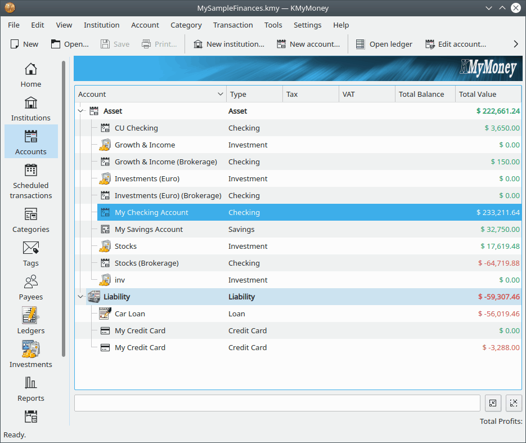The height and width of the screenshot is (443, 526).
Task: Open the Account menu
Action: pos(145,25)
